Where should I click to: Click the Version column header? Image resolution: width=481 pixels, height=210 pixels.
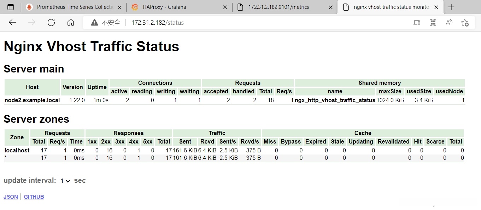(x=73, y=87)
